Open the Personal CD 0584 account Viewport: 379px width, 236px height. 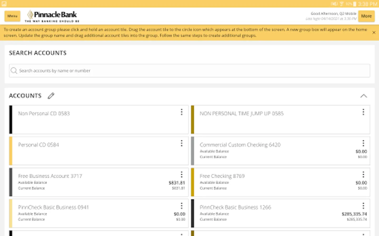99,151
